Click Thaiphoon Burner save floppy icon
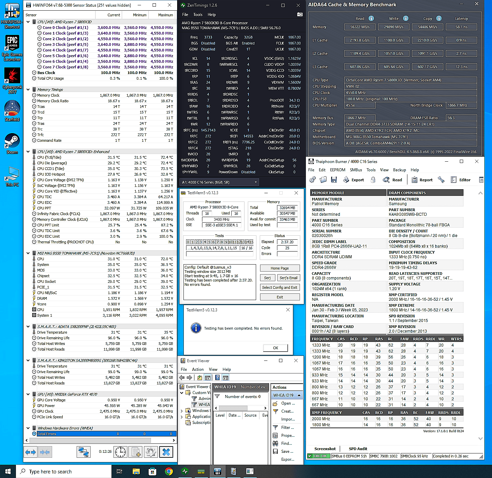Image resolution: width=492 pixels, height=478 pixels. [x=334, y=180]
